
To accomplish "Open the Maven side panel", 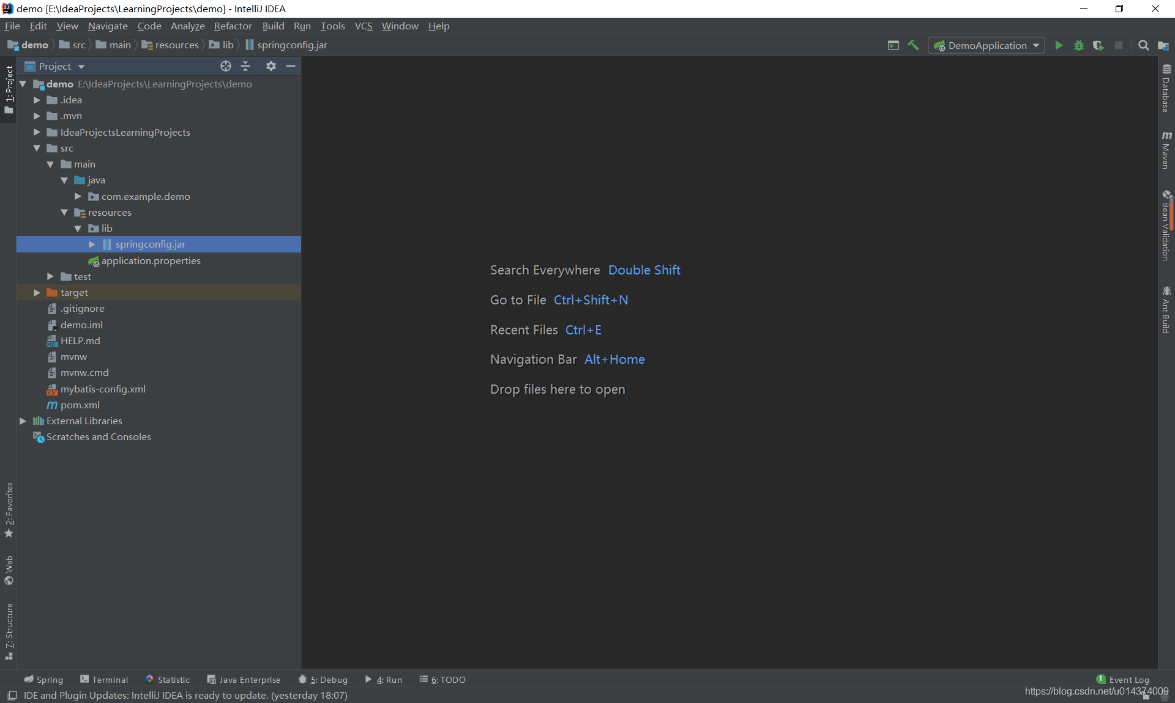I will tap(1166, 150).
